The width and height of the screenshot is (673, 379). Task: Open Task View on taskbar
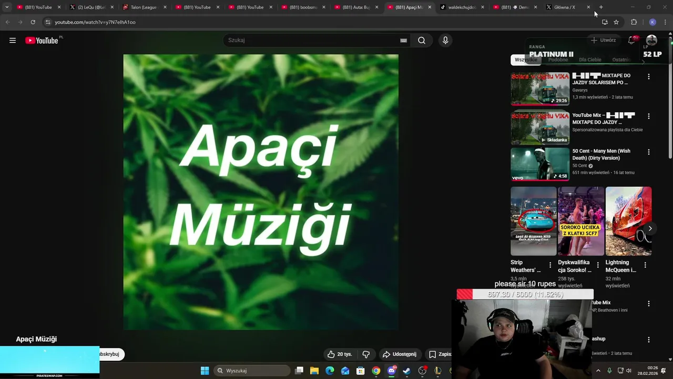point(299,371)
